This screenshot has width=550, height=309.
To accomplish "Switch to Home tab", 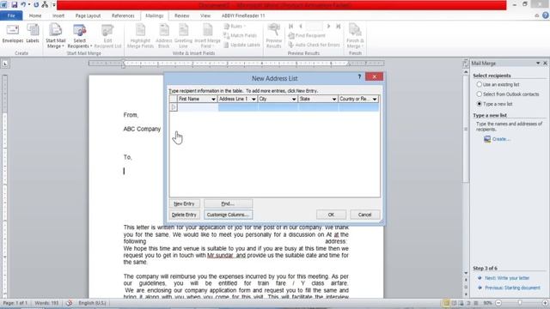I will coord(35,15).
